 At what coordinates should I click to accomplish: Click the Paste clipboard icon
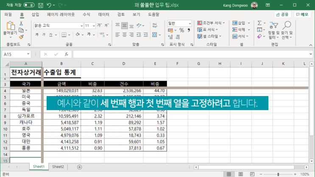click(11, 26)
